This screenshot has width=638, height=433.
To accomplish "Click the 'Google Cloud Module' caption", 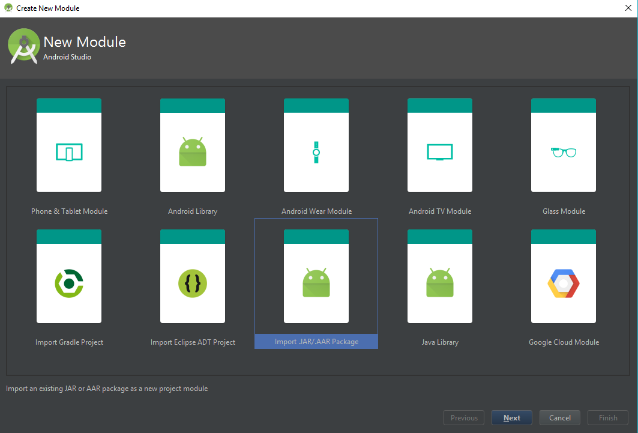I will [x=564, y=342].
